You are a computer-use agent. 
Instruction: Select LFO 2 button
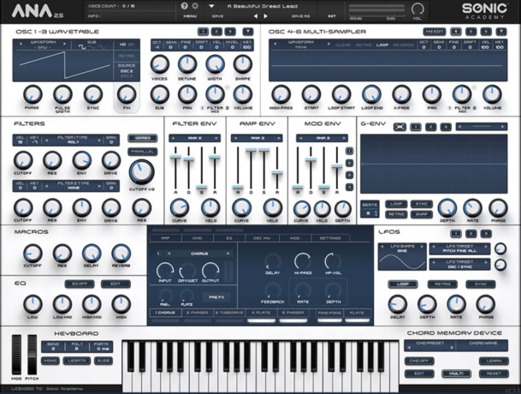471,234
